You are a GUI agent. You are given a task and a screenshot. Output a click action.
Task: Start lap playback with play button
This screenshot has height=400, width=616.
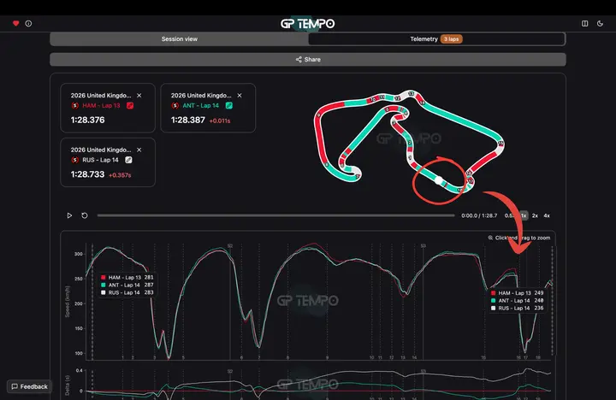pos(69,215)
